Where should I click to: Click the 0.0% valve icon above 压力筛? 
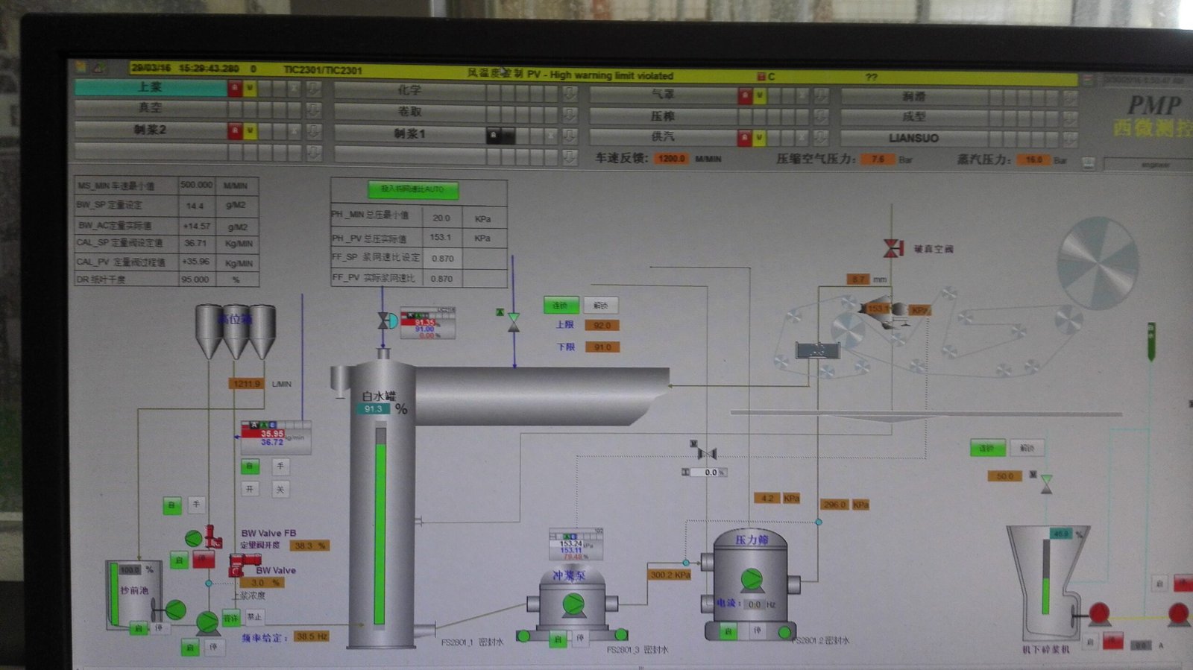click(706, 452)
